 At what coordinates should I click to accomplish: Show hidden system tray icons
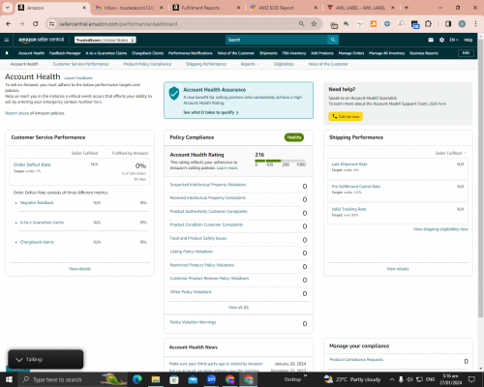pyautogui.click(x=392, y=379)
